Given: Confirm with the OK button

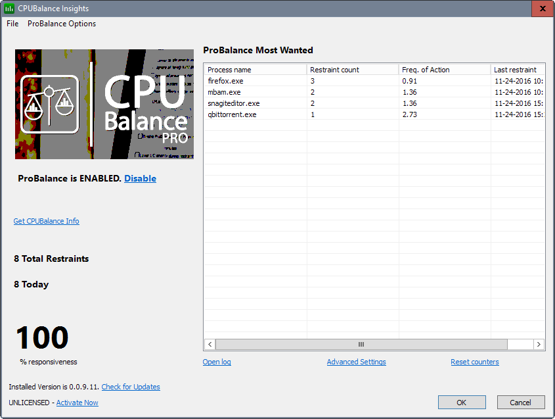Looking at the screenshot, I should click(x=462, y=403).
